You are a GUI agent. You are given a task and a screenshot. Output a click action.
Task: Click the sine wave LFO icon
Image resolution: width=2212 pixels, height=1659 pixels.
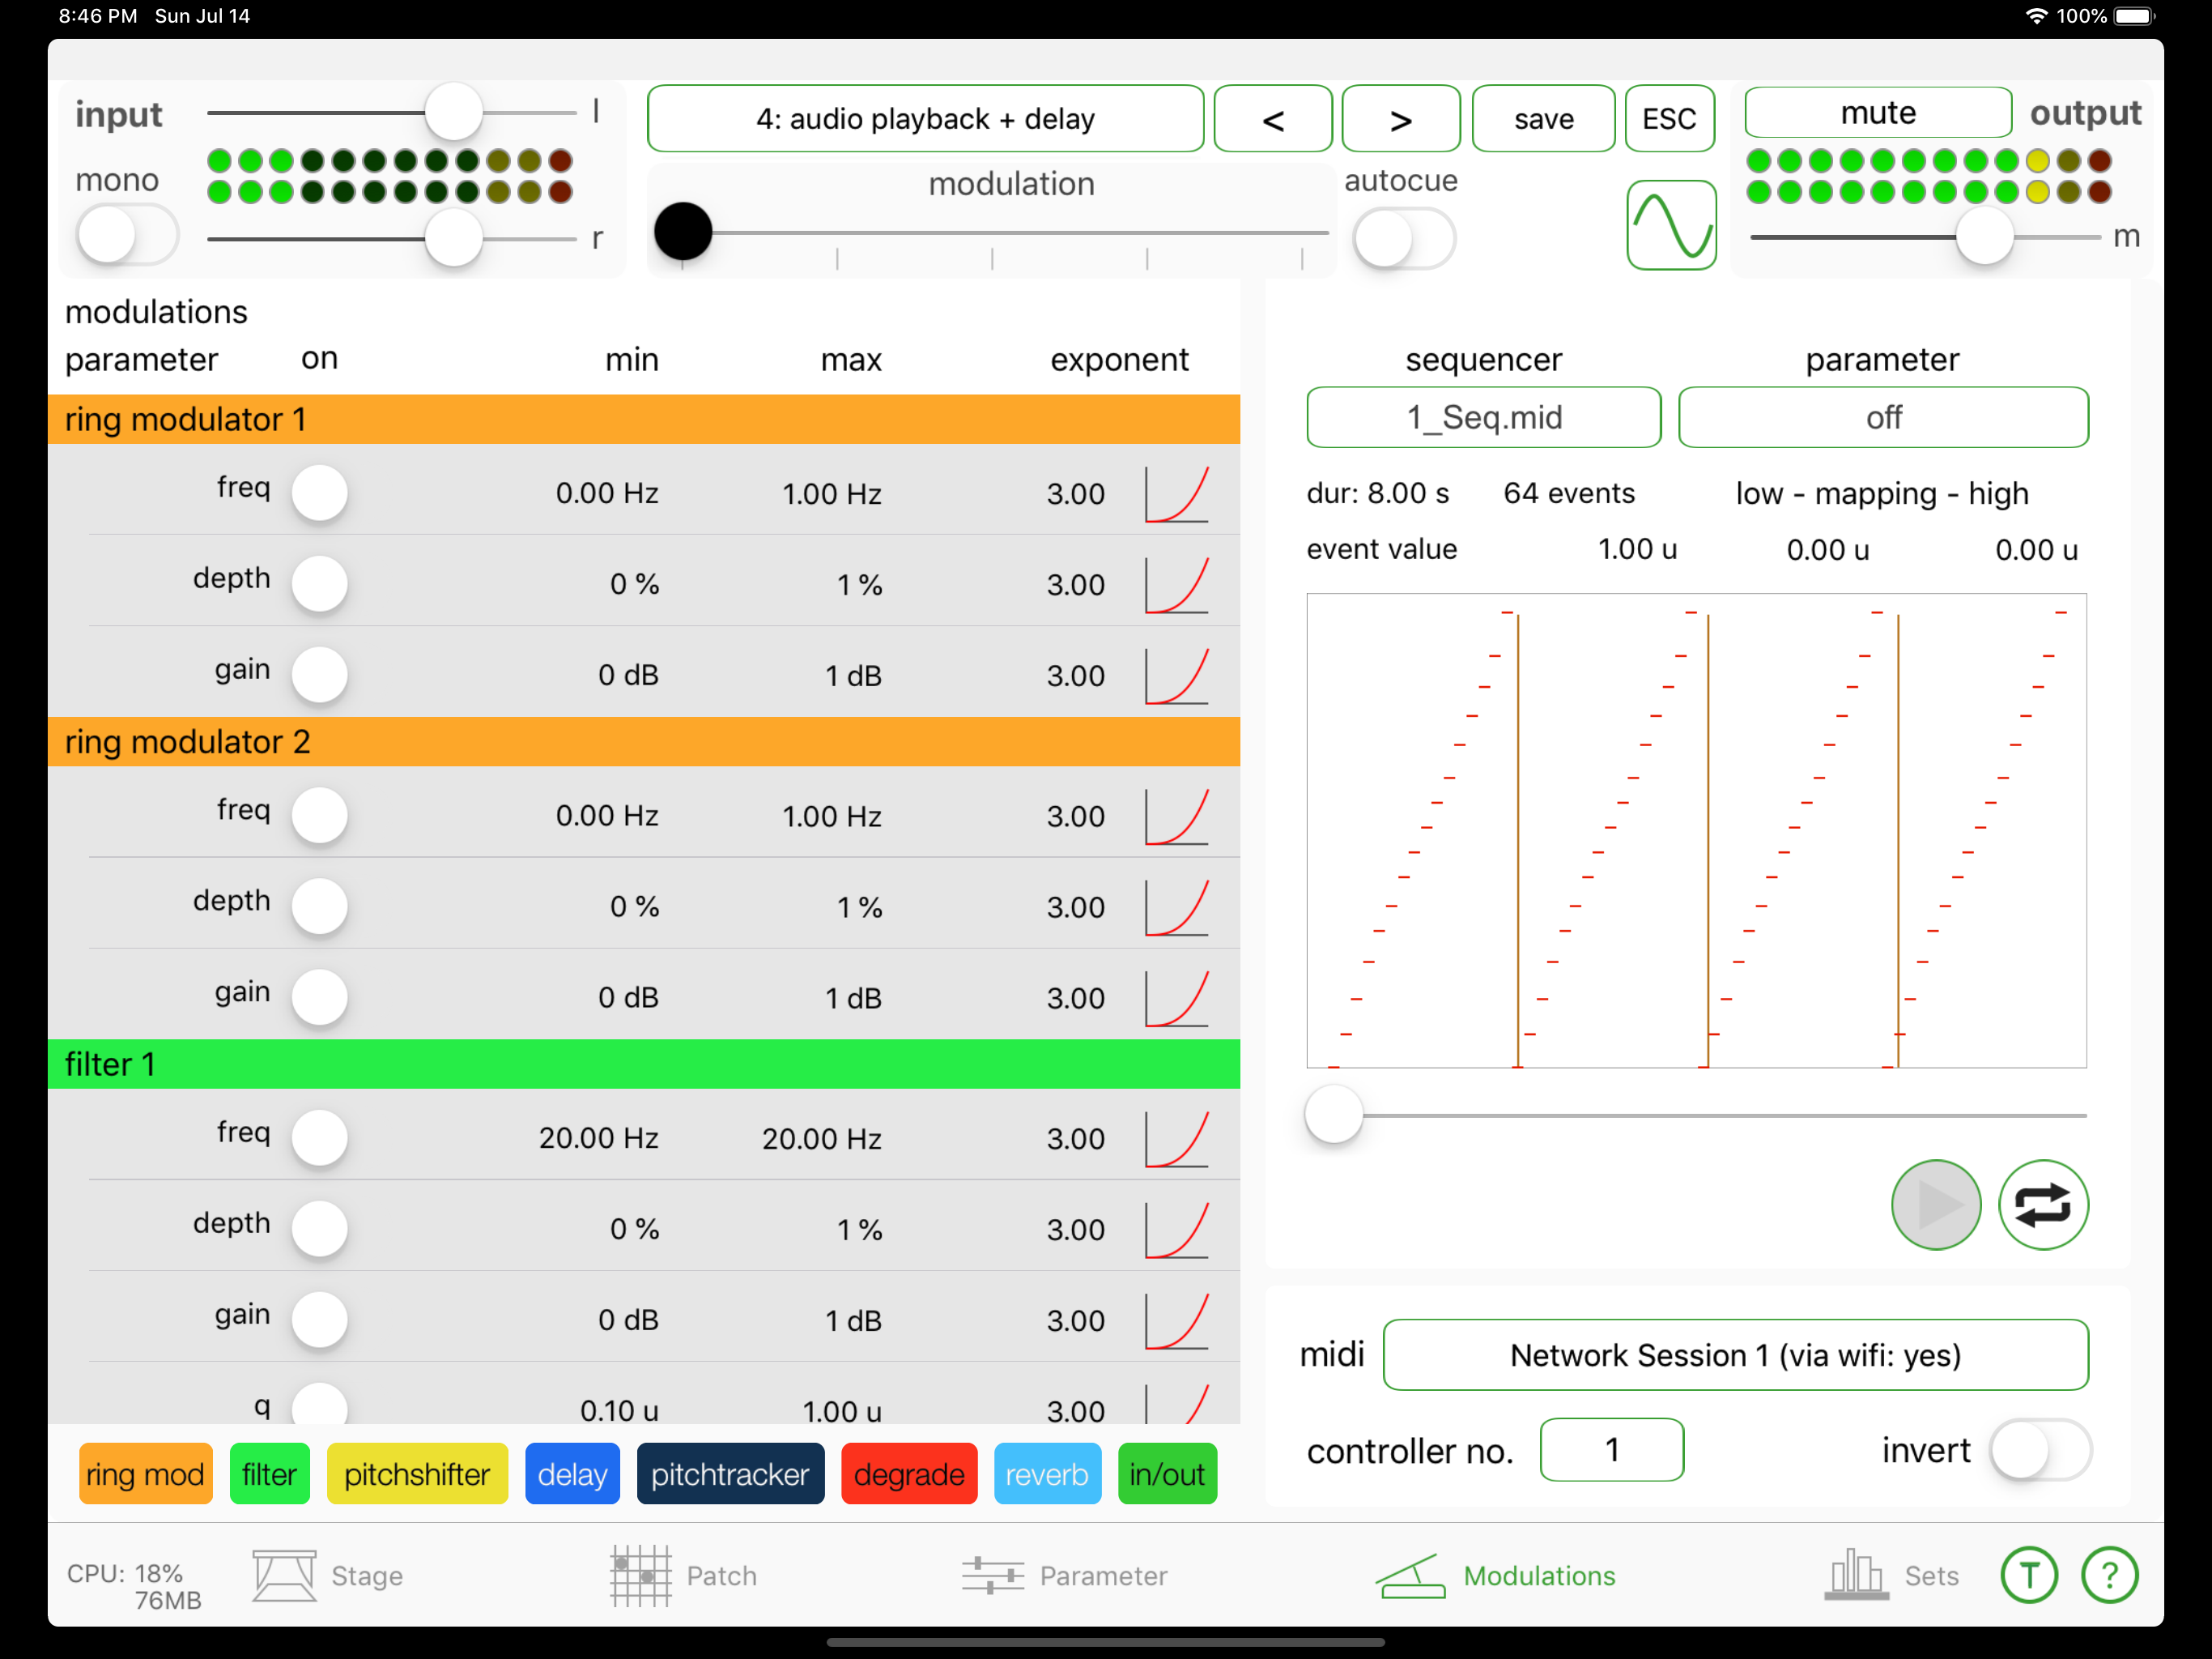pos(1670,225)
